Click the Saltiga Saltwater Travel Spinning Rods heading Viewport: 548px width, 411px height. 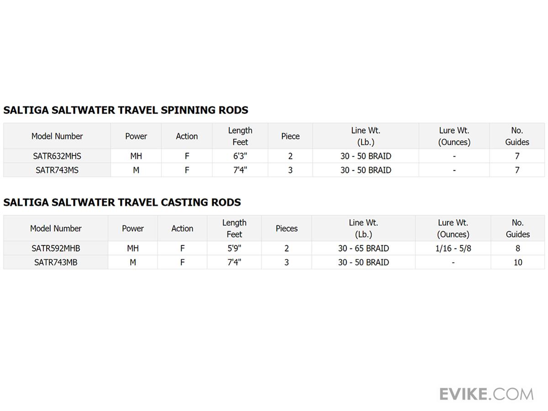coord(126,110)
